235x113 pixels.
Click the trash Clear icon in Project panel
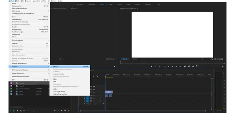(x=68, y=111)
